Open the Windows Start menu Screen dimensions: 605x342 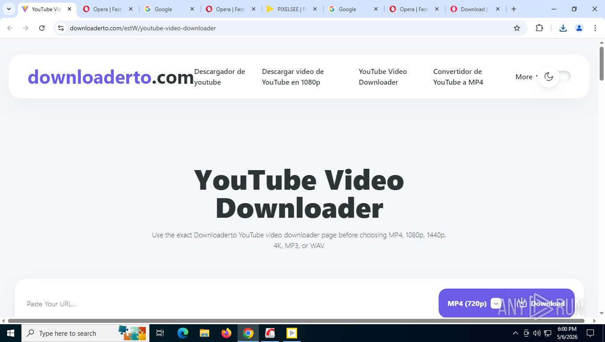(x=10, y=333)
